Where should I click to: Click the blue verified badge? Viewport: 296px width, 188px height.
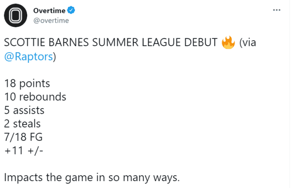tap(72, 10)
